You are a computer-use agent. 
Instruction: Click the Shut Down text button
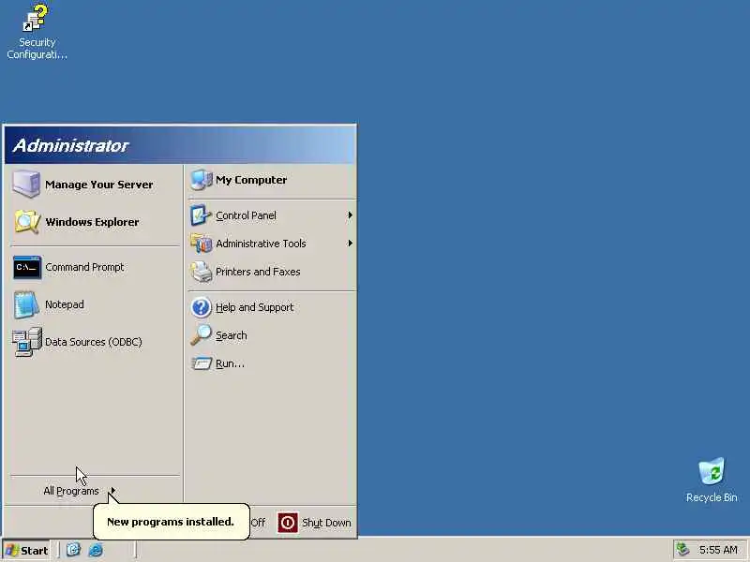326,523
